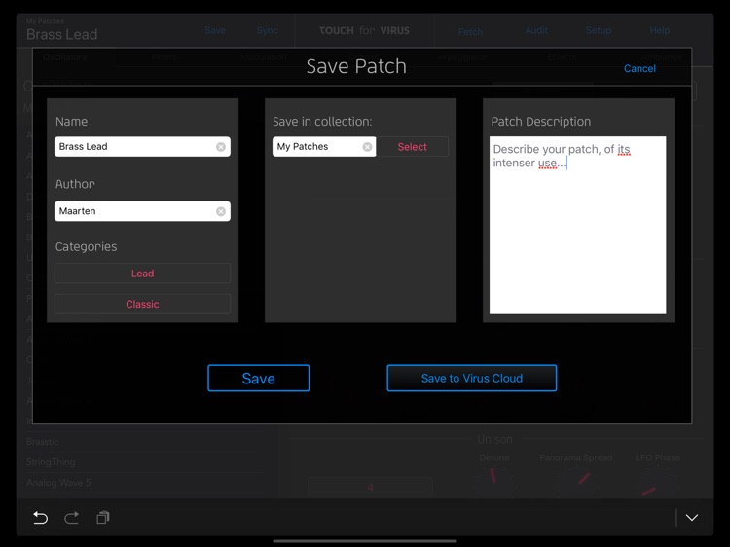The height and width of the screenshot is (547, 730).
Task: Collapse keyboard with the chevron down icon
Action: click(692, 518)
